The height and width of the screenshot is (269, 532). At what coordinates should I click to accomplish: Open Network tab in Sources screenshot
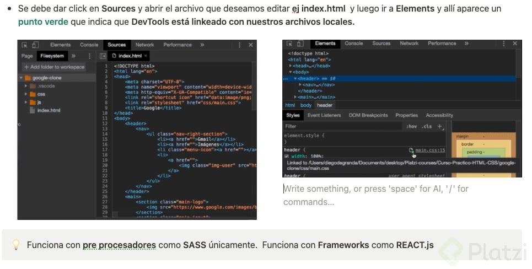click(144, 45)
